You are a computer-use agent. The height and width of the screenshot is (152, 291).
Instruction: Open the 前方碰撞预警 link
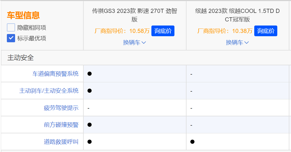click(61, 125)
